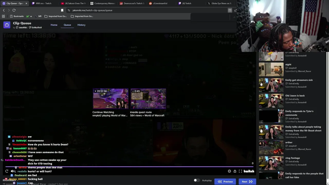Open the second 'Imported from Go...' folder
This screenshot has height=185, width=329.
click(82, 16)
